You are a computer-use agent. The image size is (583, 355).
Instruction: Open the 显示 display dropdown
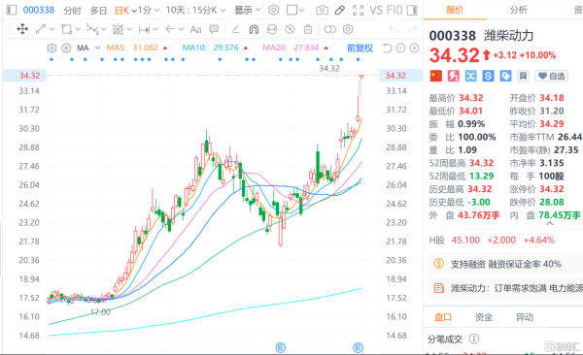pyautogui.click(x=247, y=11)
